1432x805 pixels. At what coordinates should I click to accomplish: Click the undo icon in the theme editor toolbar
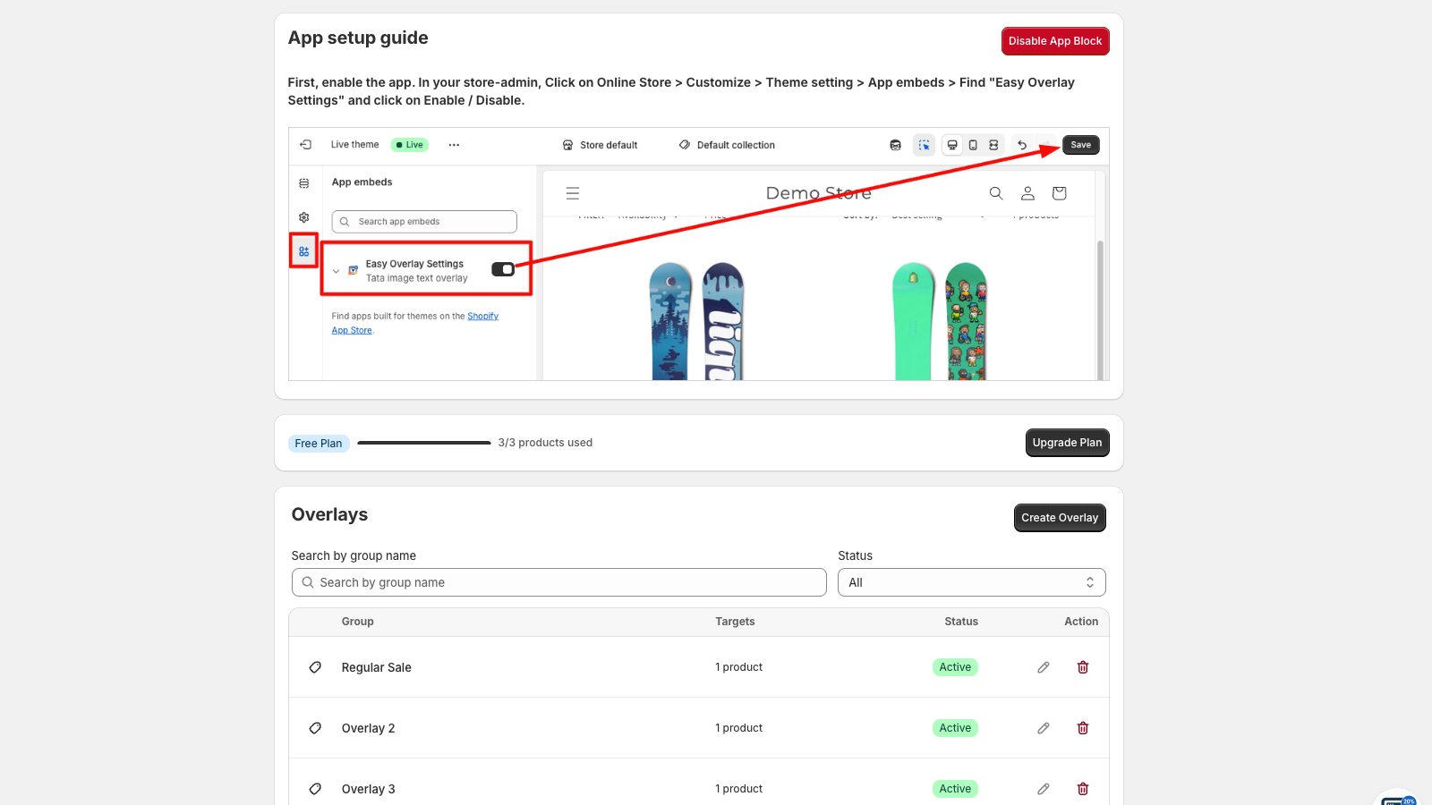point(1022,144)
